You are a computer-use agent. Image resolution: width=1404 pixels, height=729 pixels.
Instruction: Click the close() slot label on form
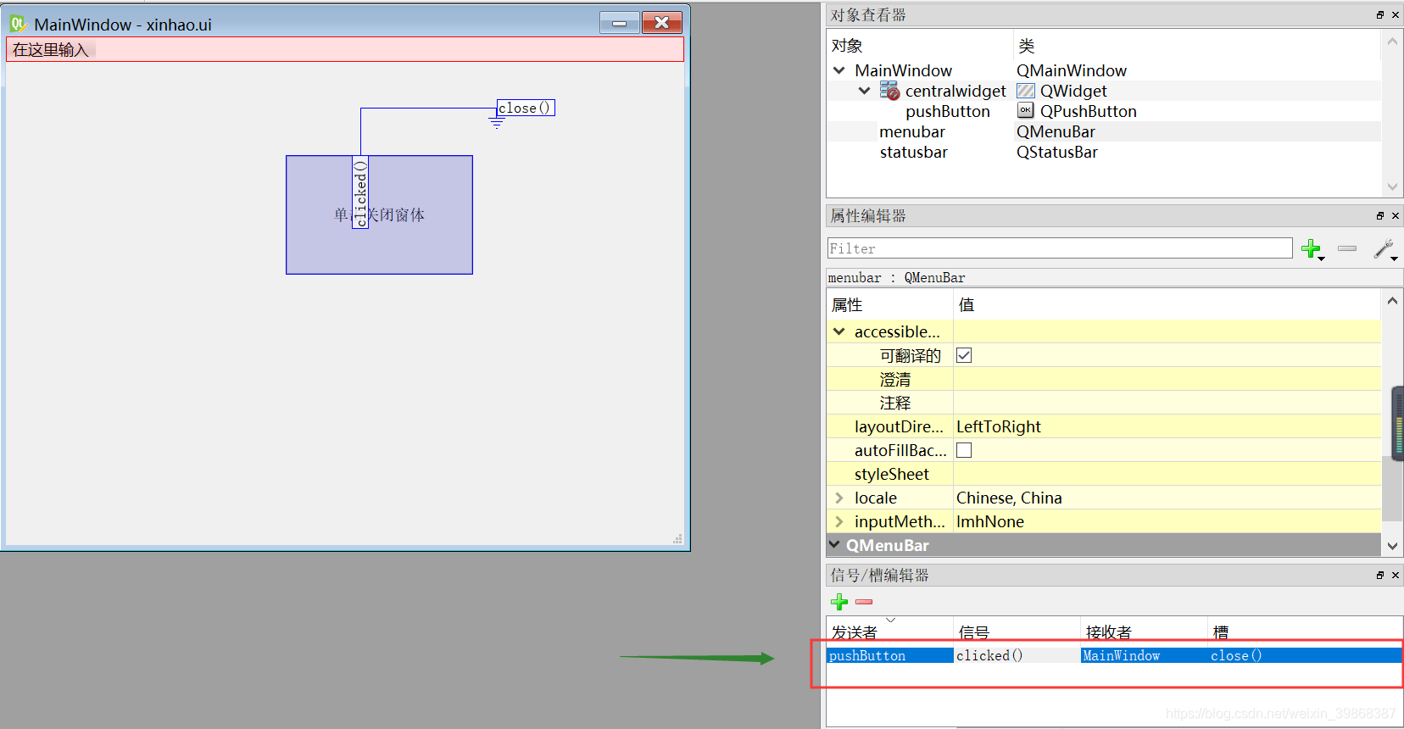[526, 108]
